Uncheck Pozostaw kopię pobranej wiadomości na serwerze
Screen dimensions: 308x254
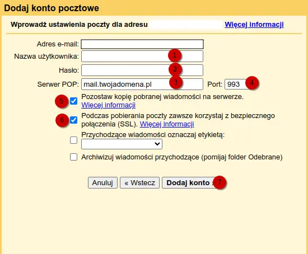(74, 101)
